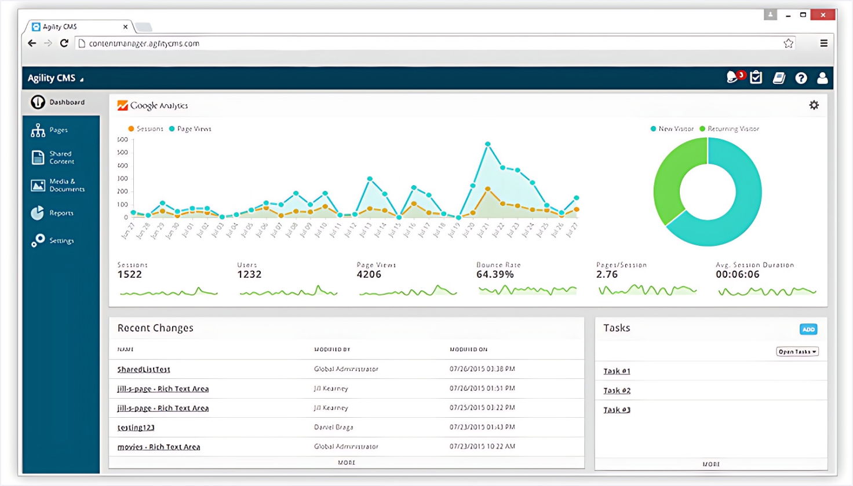This screenshot has height=486, width=853.
Task: Open the user profile icon
Action: point(822,78)
